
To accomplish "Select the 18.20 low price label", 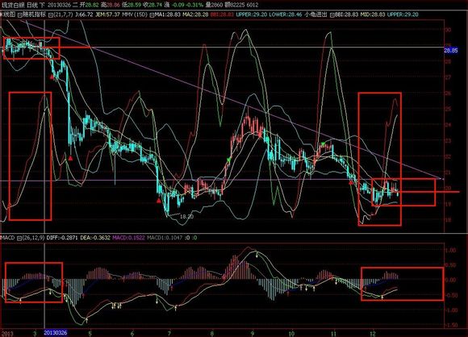I will pyautogui.click(x=186, y=217).
